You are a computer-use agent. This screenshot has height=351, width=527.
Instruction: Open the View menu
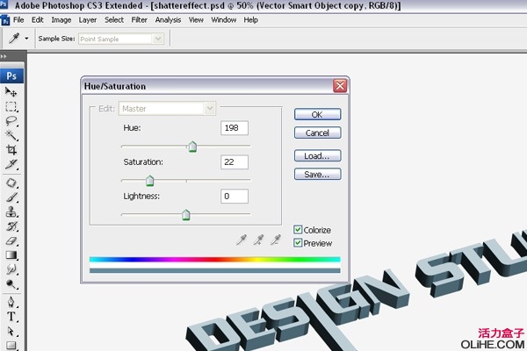pyautogui.click(x=196, y=20)
